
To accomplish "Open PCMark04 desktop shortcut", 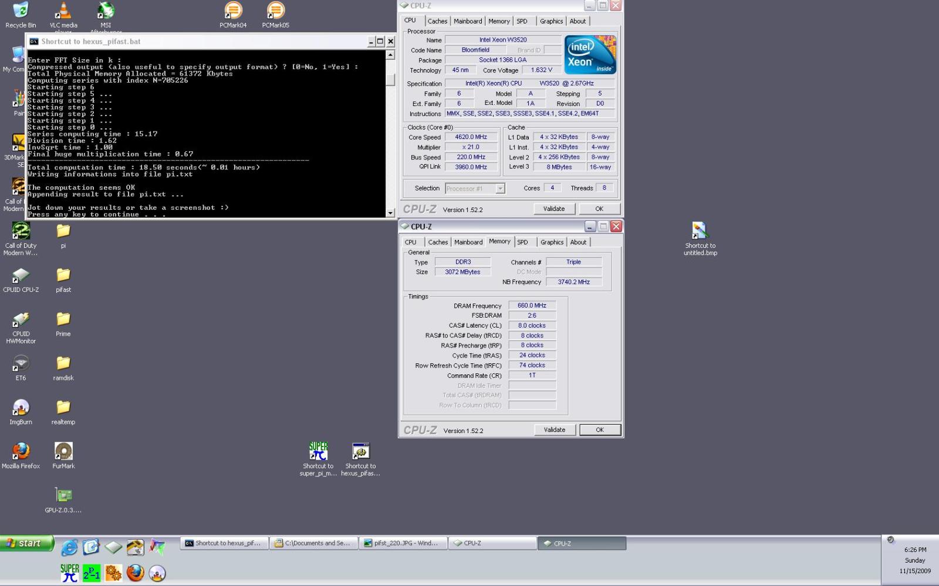I will pyautogui.click(x=233, y=15).
